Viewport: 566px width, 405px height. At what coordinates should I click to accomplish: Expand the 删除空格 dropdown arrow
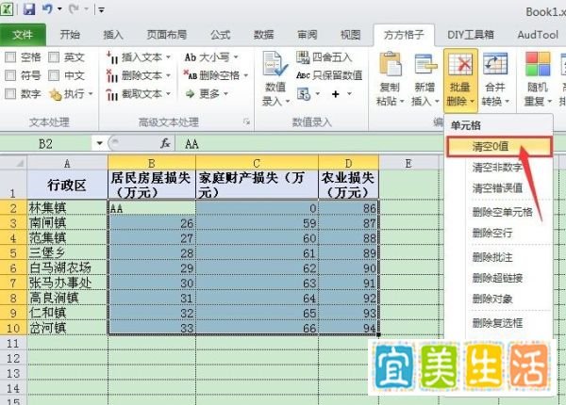pyautogui.click(x=246, y=75)
